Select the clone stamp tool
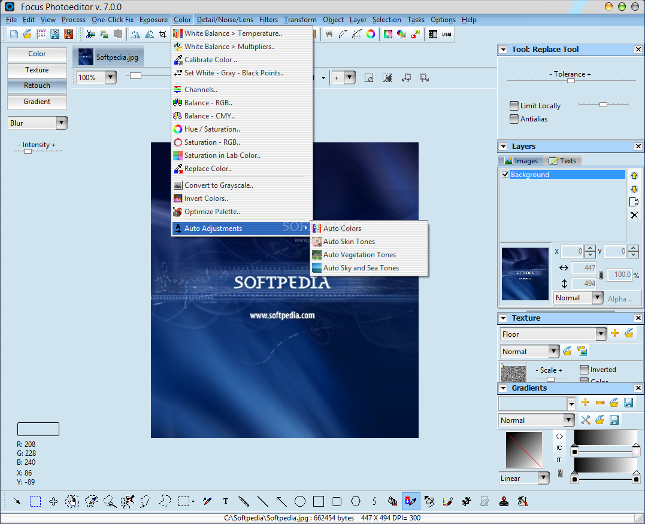The height and width of the screenshot is (524, 645). tap(504, 501)
